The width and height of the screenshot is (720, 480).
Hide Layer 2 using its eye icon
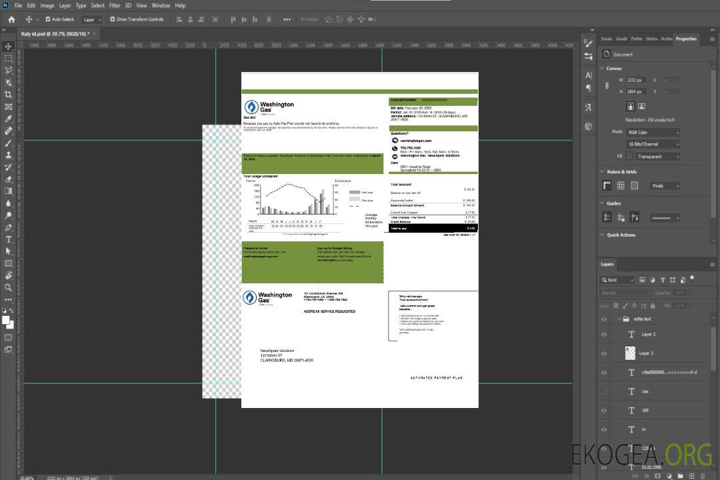pos(604,335)
